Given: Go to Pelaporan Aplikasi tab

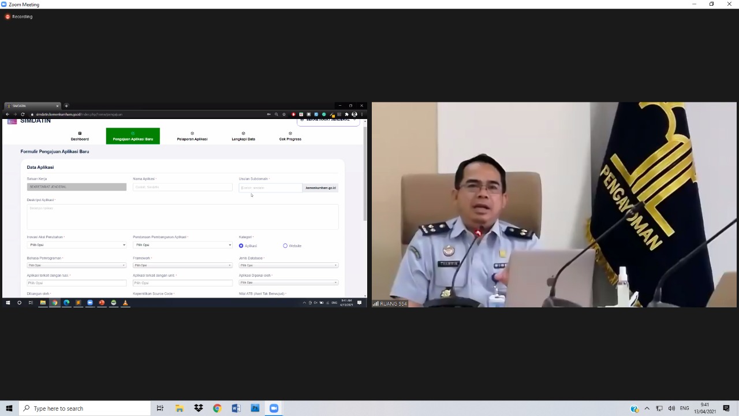Looking at the screenshot, I should tap(192, 136).
